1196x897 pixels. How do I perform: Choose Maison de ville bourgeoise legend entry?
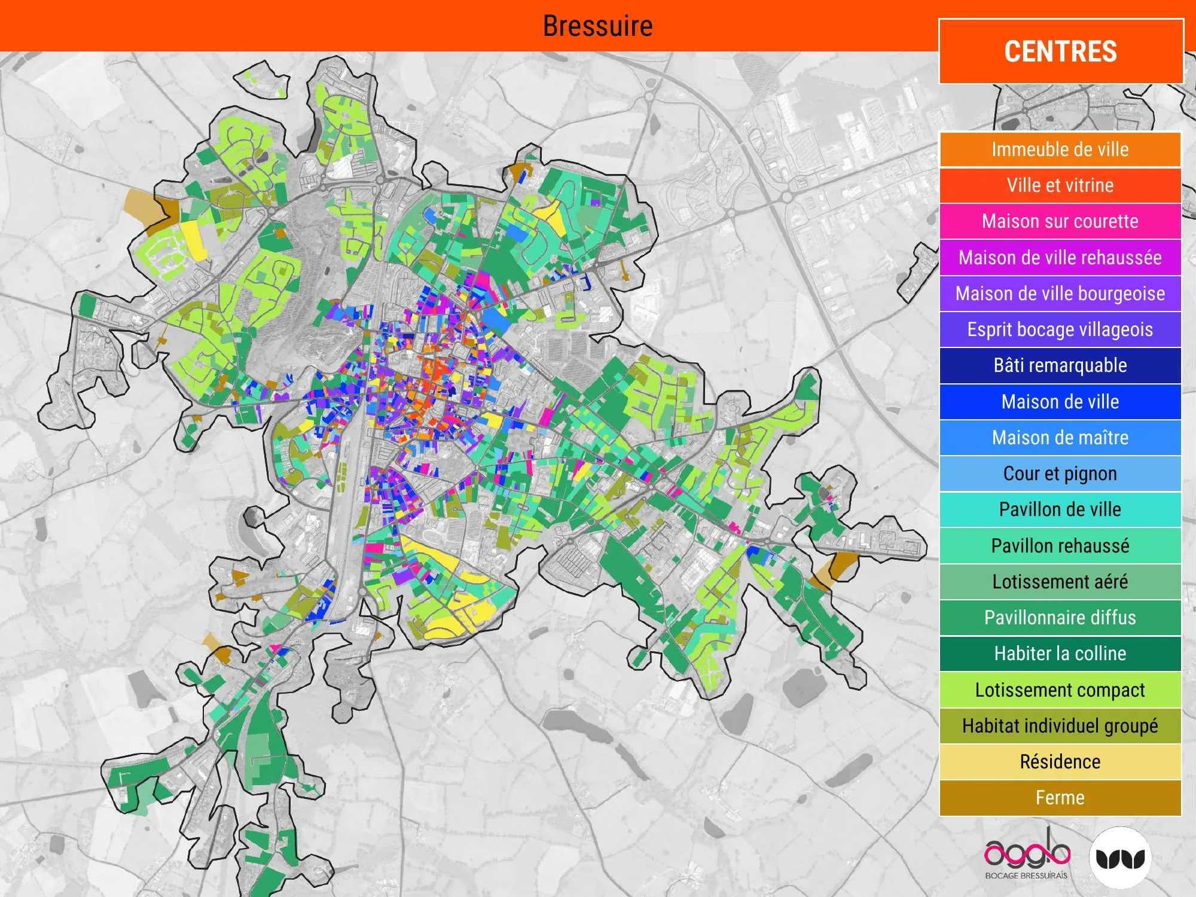1060,294
